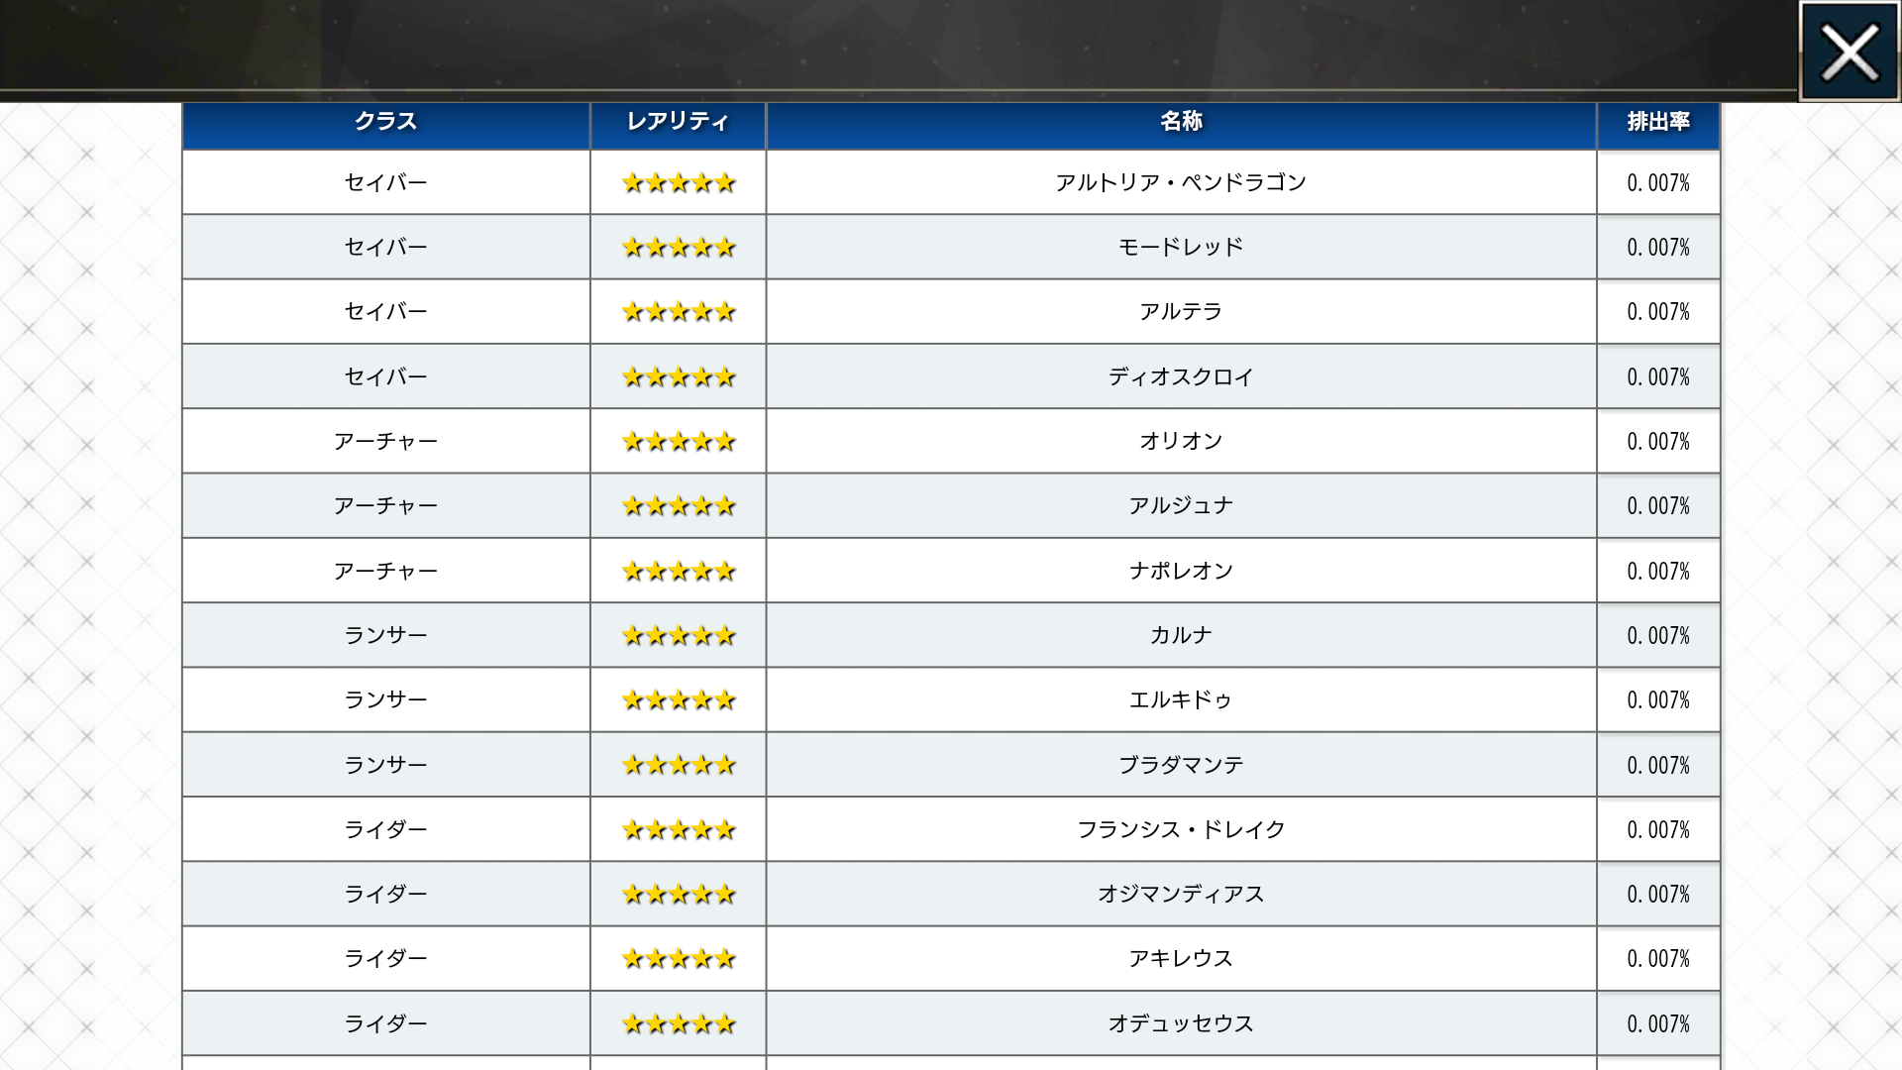Click the drop rate for ナポレオン
Screen dimensions: 1902x1070
pos(1657,571)
